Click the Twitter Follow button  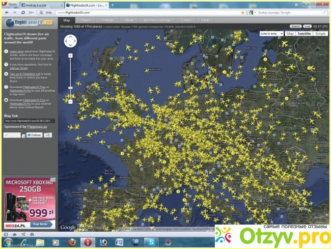coord(35,135)
